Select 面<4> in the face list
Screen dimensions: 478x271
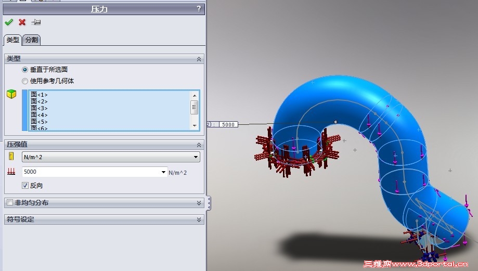(x=39, y=115)
